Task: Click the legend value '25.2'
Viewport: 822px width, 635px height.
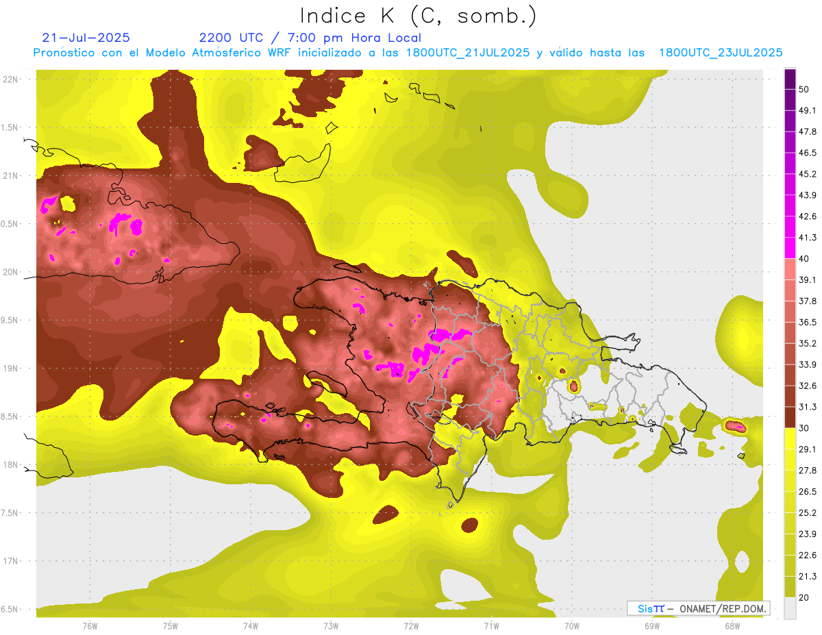Action: [x=808, y=513]
